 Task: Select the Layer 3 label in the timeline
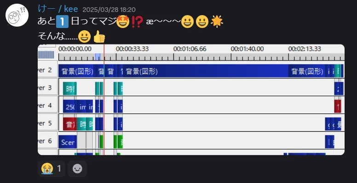[x=47, y=88]
